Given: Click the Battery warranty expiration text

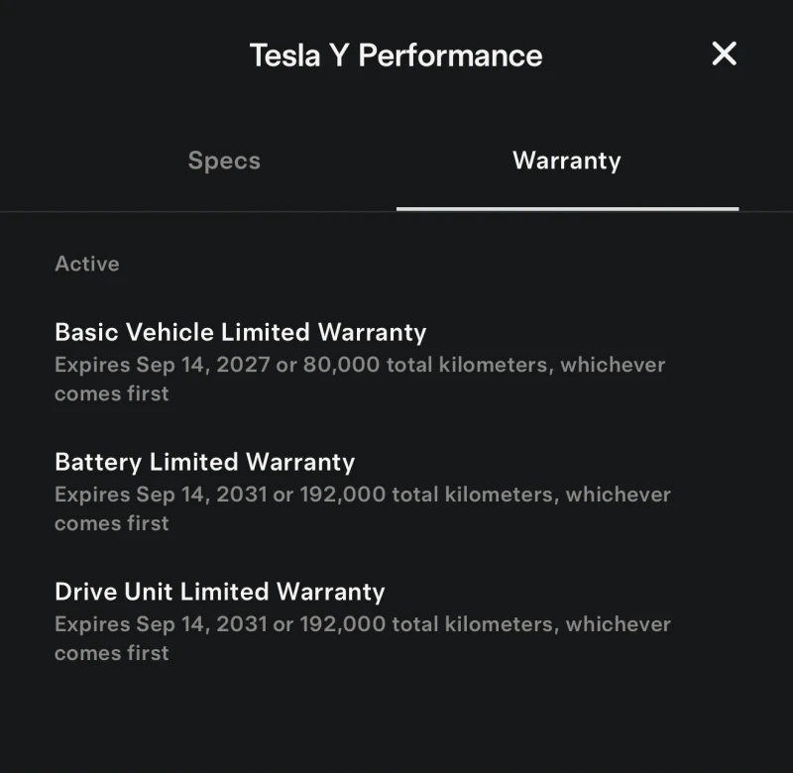Looking at the screenshot, I should point(362,495).
